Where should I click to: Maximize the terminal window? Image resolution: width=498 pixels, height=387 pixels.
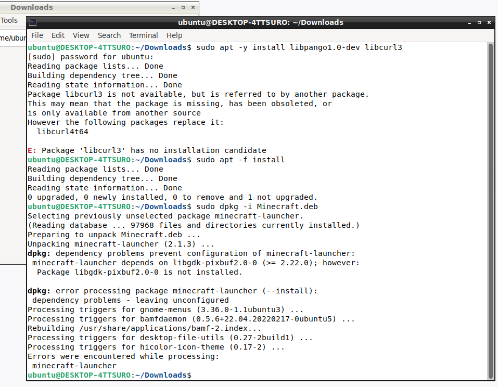(479, 22)
